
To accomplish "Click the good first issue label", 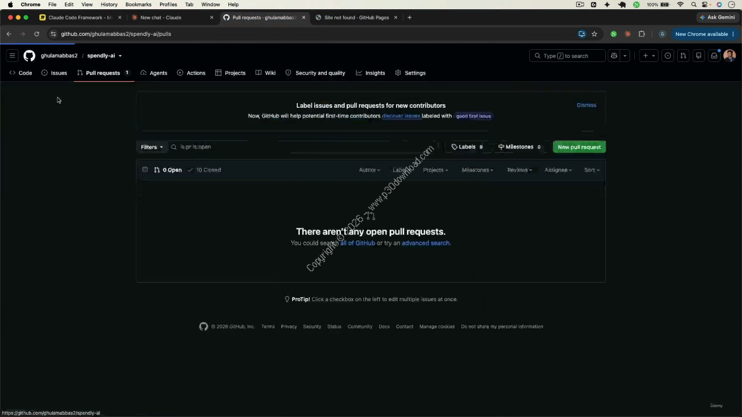I will tap(473, 116).
